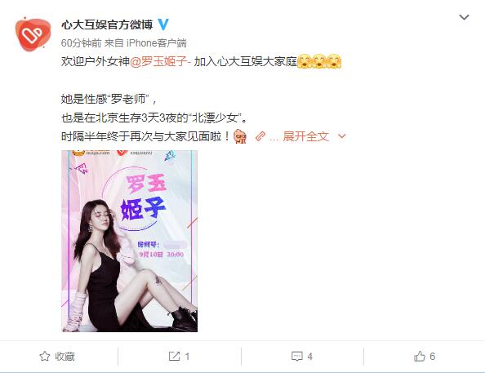485x373 pixels.
Task: Expand full post with 展开全文
Action: point(305,136)
